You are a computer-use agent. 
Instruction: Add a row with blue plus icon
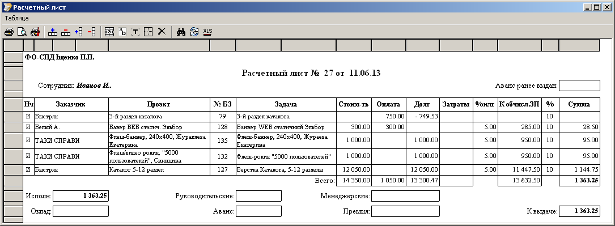pyautogui.click(x=53, y=32)
